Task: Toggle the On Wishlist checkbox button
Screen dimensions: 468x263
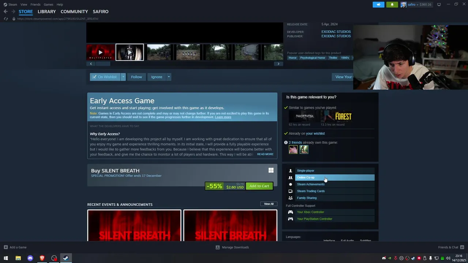Action: coord(105,77)
